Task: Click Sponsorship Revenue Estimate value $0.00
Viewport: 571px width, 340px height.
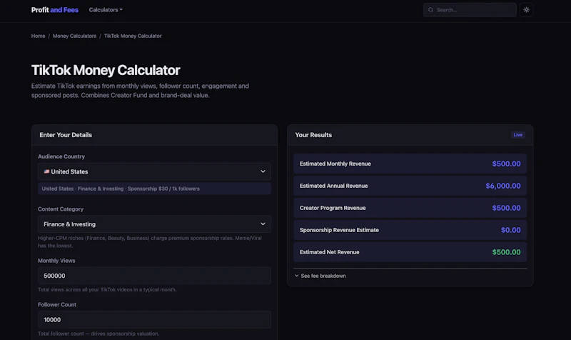Action: coord(510,230)
